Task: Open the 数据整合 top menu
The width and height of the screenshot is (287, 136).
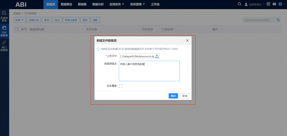Action: (66, 4)
